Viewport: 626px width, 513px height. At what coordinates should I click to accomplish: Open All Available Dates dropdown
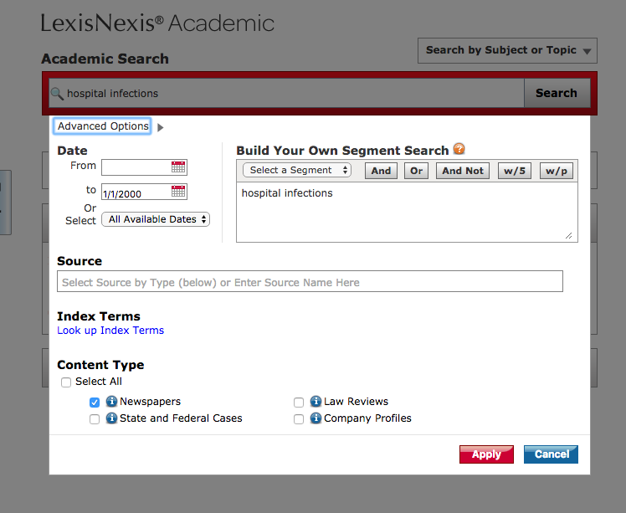(x=156, y=219)
